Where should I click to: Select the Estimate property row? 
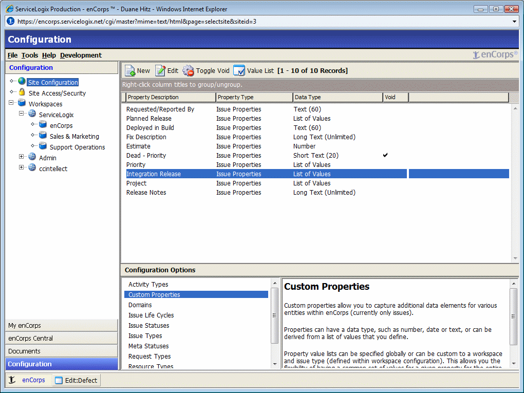(317, 146)
